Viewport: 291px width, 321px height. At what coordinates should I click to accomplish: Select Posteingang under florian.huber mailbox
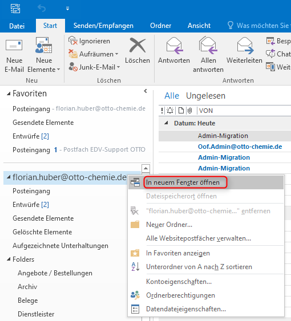(x=31, y=191)
